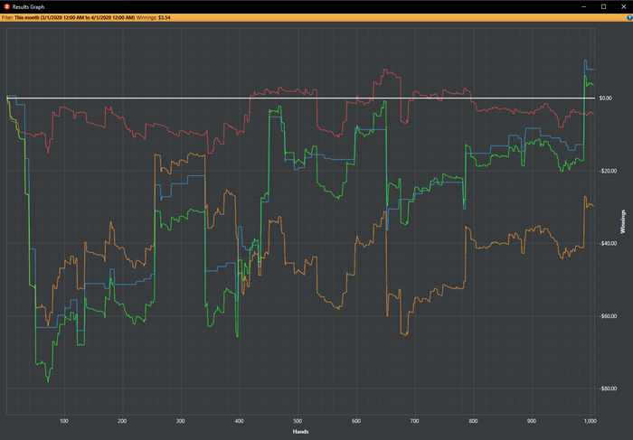Minimize the Results Graph window
Image resolution: width=633 pixels, height=440 pixels.
pos(584,6)
